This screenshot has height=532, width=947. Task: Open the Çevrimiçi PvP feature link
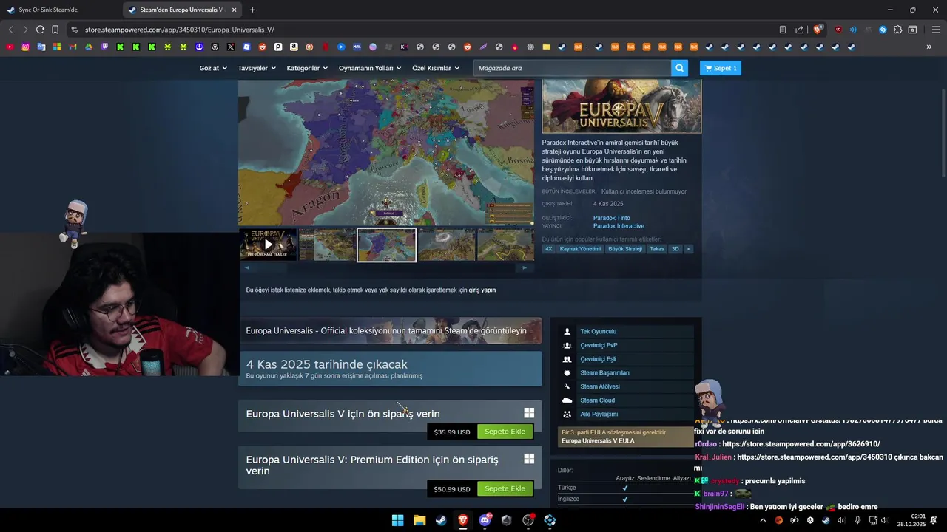click(x=599, y=345)
